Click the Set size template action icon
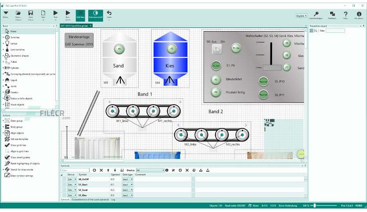The width and height of the screenshot is (367, 212). click(7, 139)
